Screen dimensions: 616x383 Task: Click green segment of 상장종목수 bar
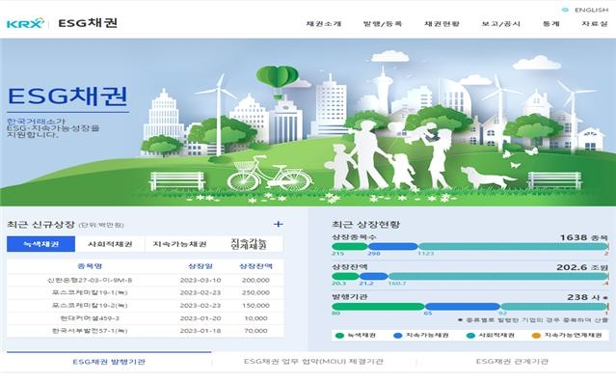point(350,247)
